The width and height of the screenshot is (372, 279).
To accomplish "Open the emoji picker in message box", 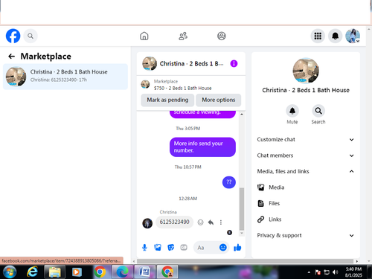I will point(223,247).
